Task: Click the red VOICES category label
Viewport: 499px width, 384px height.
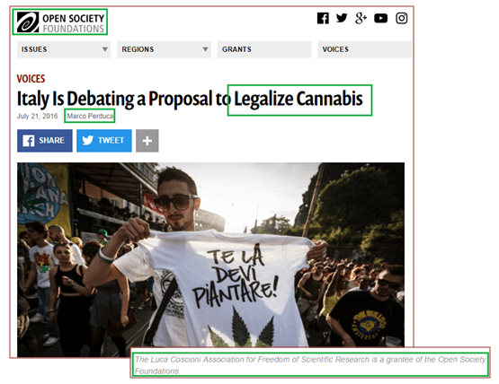Action: click(31, 78)
